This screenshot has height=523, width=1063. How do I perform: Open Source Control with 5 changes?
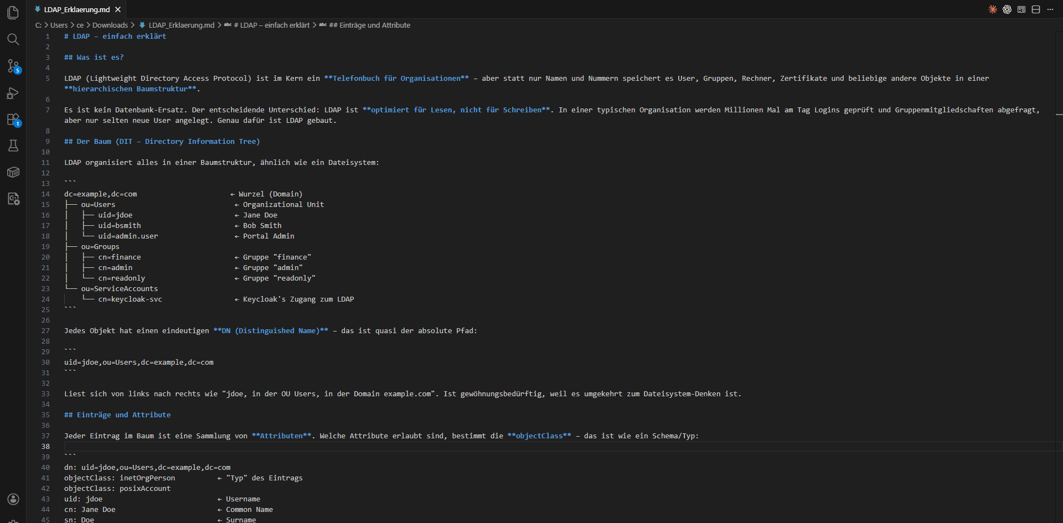tap(13, 66)
